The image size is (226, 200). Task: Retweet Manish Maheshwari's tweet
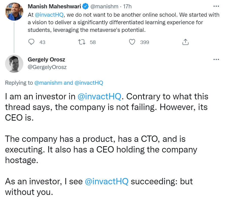pyautogui.click(x=82, y=42)
